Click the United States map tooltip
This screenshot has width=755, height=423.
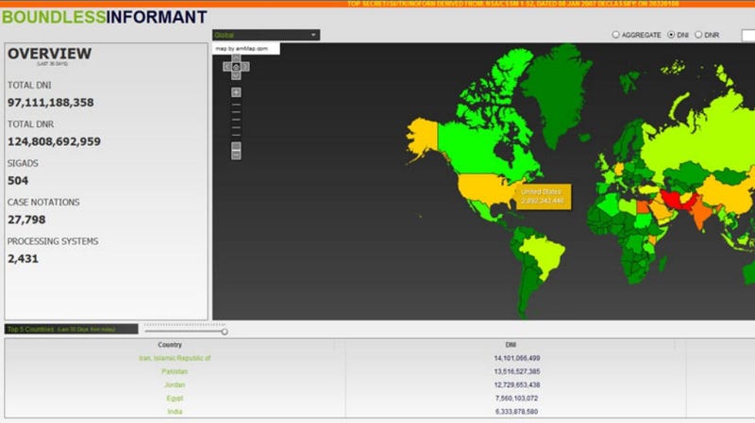pyautogui.click(x=544, y=196)
